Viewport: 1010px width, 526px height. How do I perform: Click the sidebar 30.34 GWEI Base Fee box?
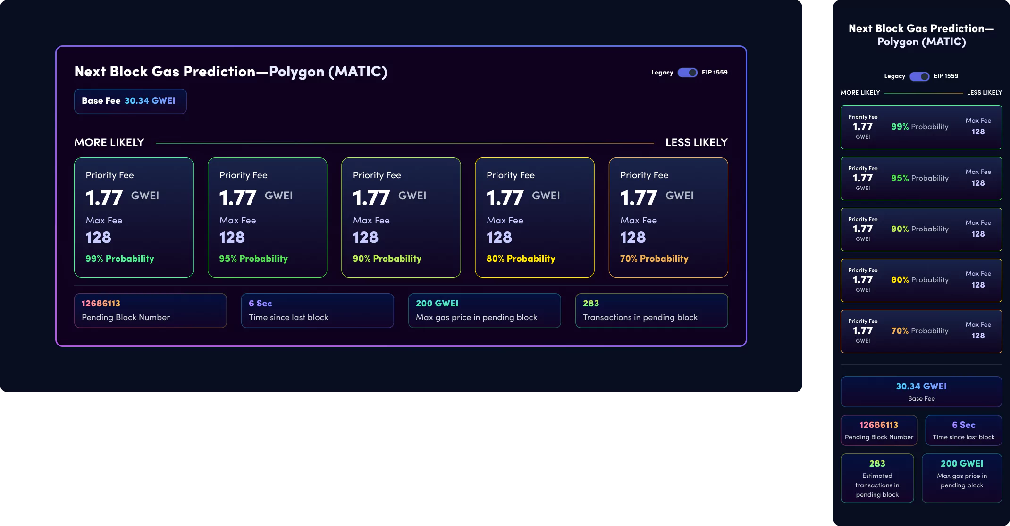pos(921,391)
